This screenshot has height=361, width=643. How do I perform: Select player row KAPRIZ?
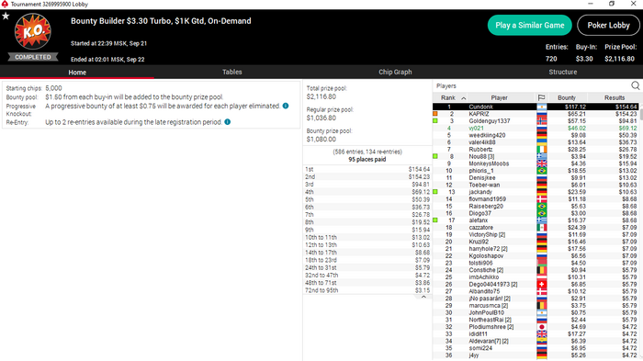[536, 114]
